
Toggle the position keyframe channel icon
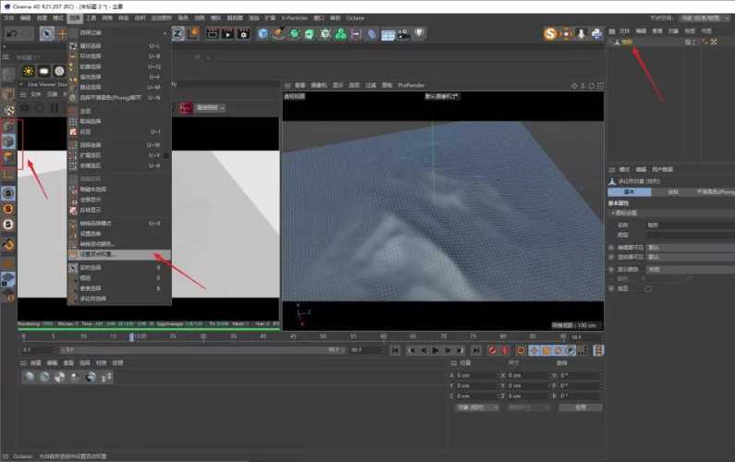tap(533, 350)
